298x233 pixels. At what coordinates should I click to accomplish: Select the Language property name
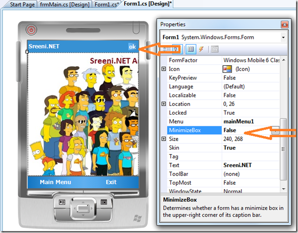(x=181, y=87)
